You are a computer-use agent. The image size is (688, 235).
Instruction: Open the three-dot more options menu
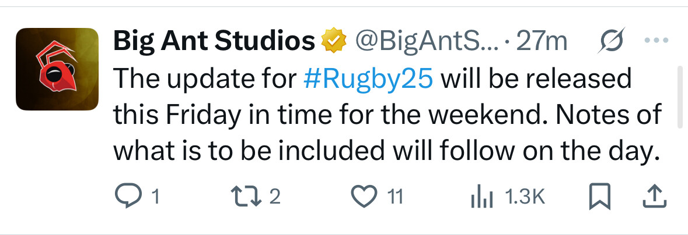click(657, 41)
